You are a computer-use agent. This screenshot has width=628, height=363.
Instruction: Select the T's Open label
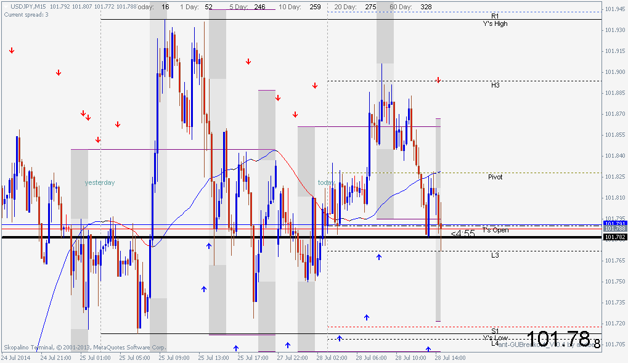click(495, 230)
